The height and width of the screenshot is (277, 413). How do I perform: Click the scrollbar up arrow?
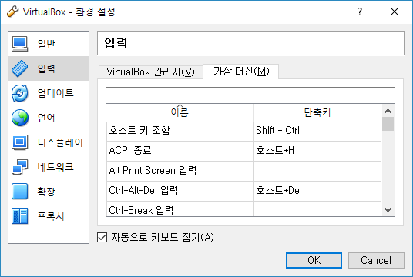388,111
